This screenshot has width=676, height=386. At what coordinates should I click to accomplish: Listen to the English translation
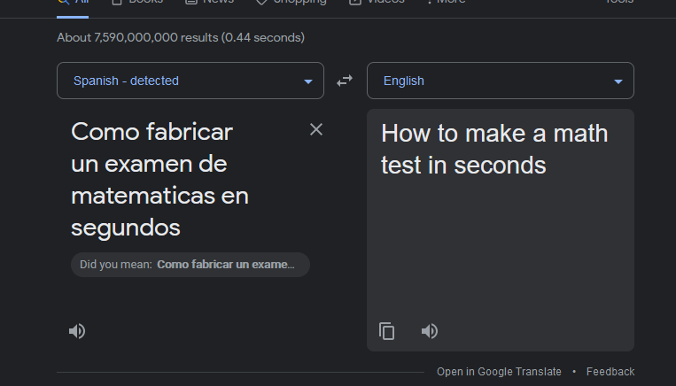pyautogui.click(x=430, y=331)
